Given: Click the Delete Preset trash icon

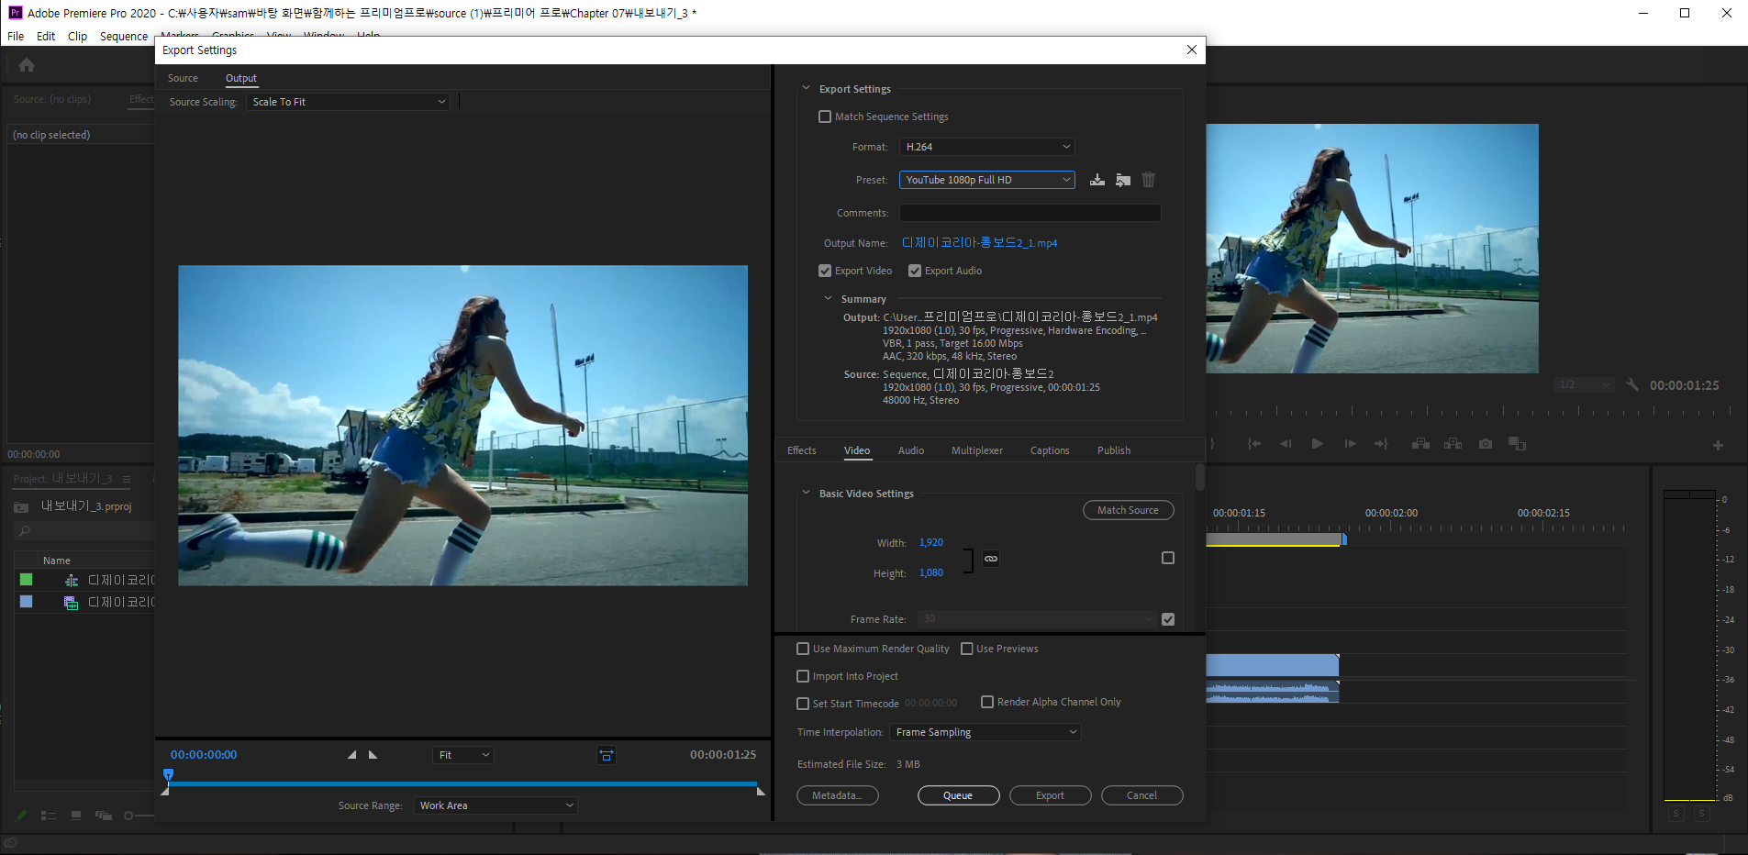Looking at the screenshot, I should click(1148, 180).
